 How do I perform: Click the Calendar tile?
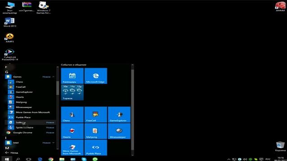(72, 76)
